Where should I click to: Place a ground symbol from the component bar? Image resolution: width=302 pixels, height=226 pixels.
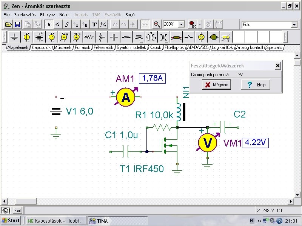pos(14,37)
